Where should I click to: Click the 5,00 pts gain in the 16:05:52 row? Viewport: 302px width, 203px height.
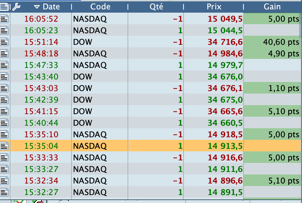272,19
